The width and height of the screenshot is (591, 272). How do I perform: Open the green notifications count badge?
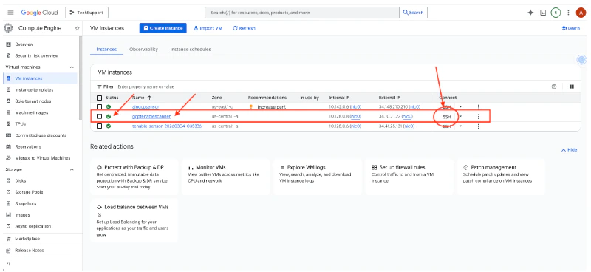point(556,13)
